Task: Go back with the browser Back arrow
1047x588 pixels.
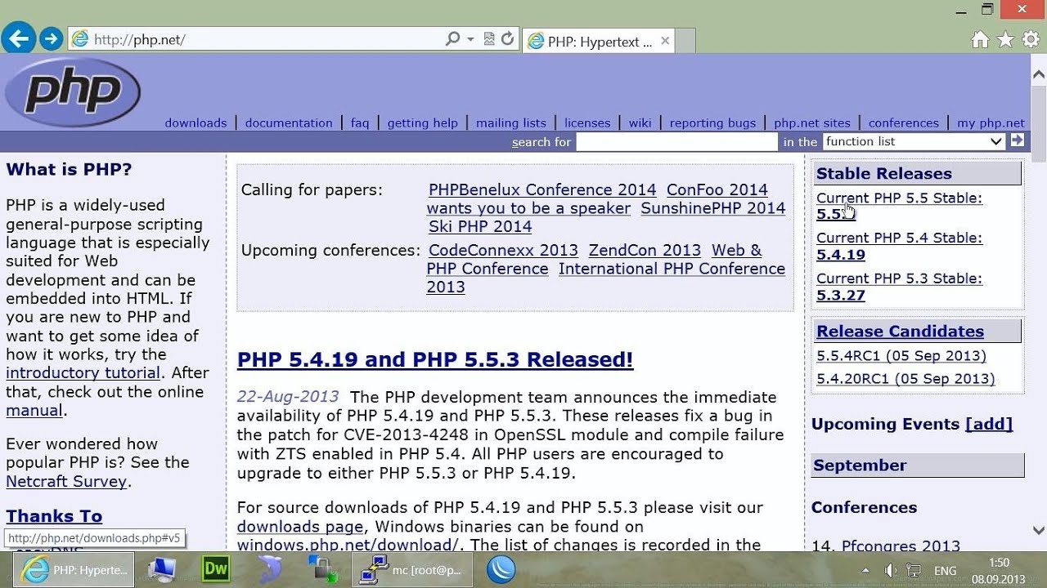Action: pos(17,38)
